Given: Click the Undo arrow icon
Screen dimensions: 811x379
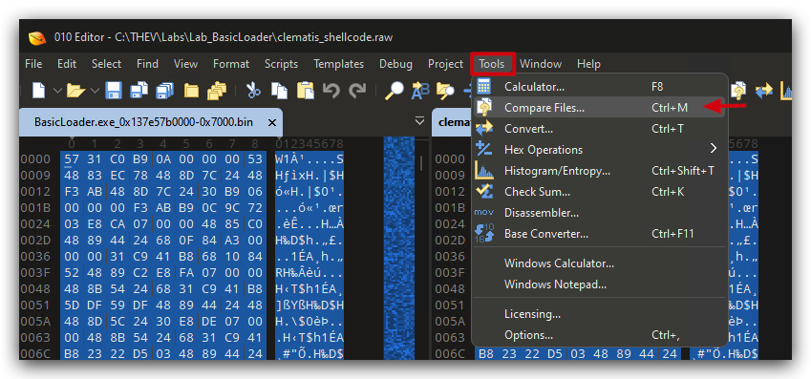Looking at the screenshot, I should click(331, 91).
